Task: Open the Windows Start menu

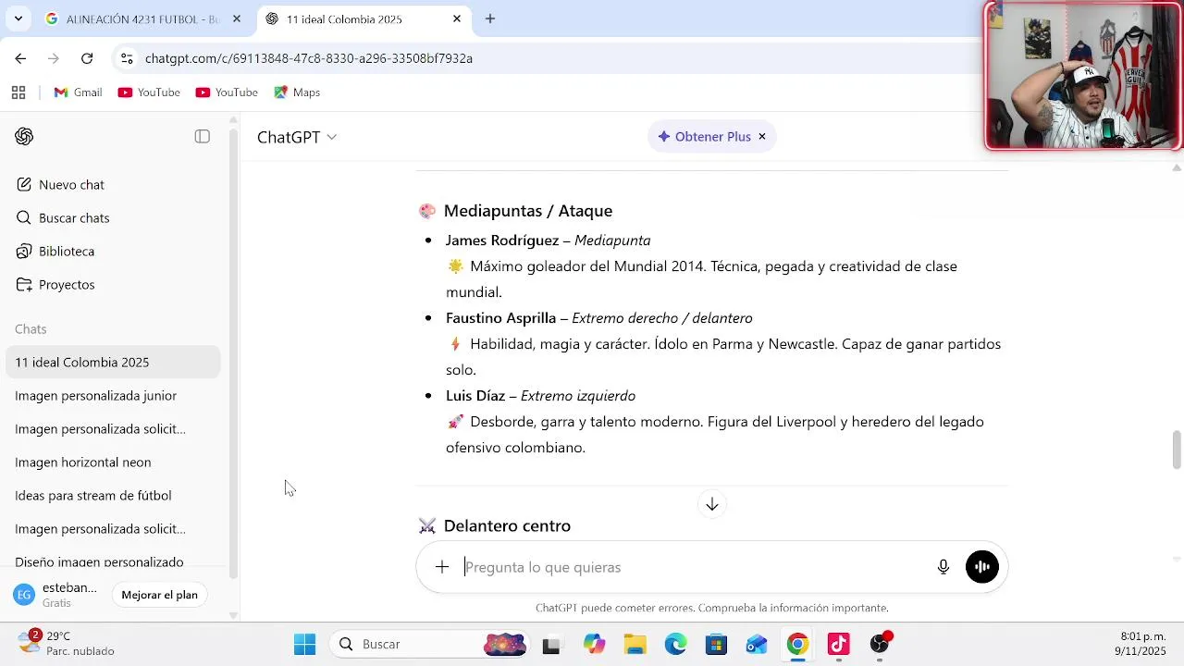Action: [304, 644]
